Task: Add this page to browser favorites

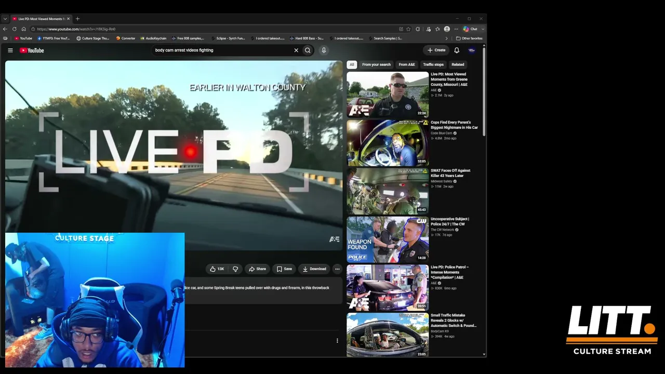Action: [x=408, y=29]
